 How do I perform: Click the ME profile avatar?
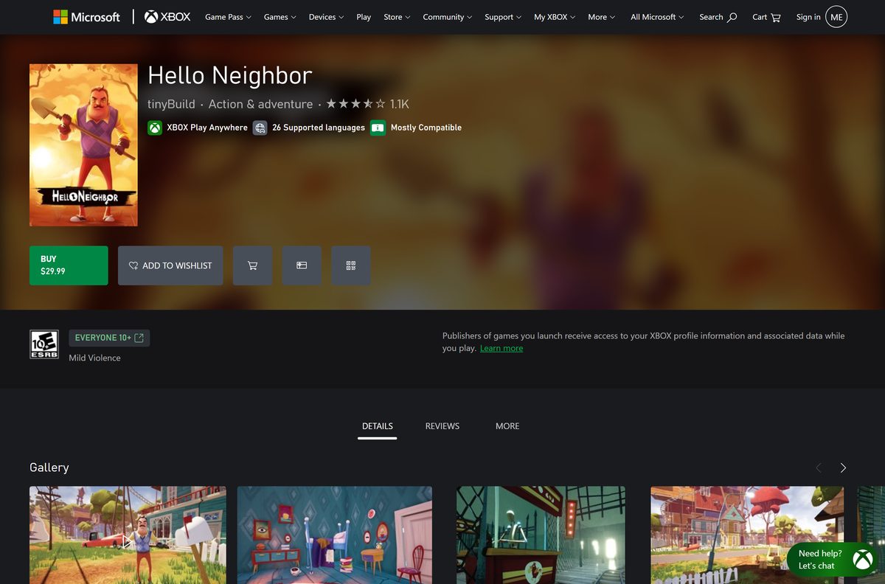(x=836, y=17)
